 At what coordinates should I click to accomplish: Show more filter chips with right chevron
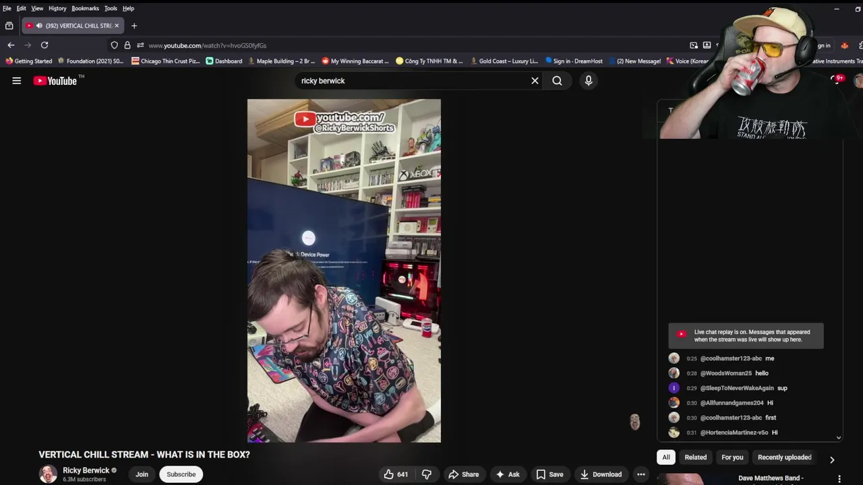(832, 459)
